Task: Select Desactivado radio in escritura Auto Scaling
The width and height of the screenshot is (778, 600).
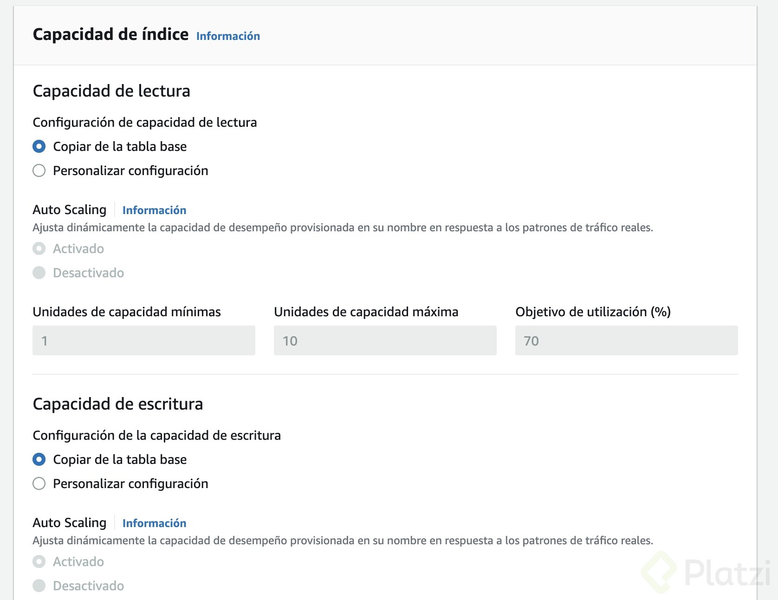Action: [x=39, y=586]
